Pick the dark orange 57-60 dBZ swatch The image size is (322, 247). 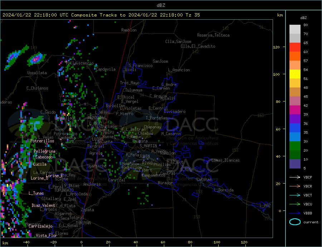click(295, 56)
